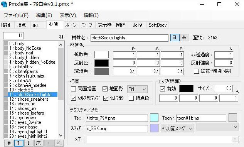Move material up with arrow button

(x=19, y=143)
